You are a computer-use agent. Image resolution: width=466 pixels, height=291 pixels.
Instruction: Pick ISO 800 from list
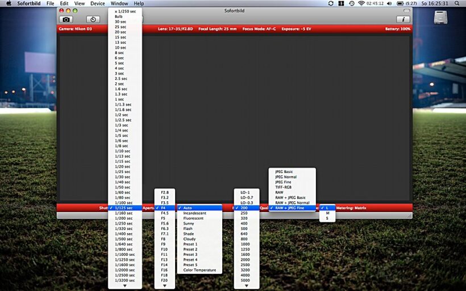[x=245, y=239]
